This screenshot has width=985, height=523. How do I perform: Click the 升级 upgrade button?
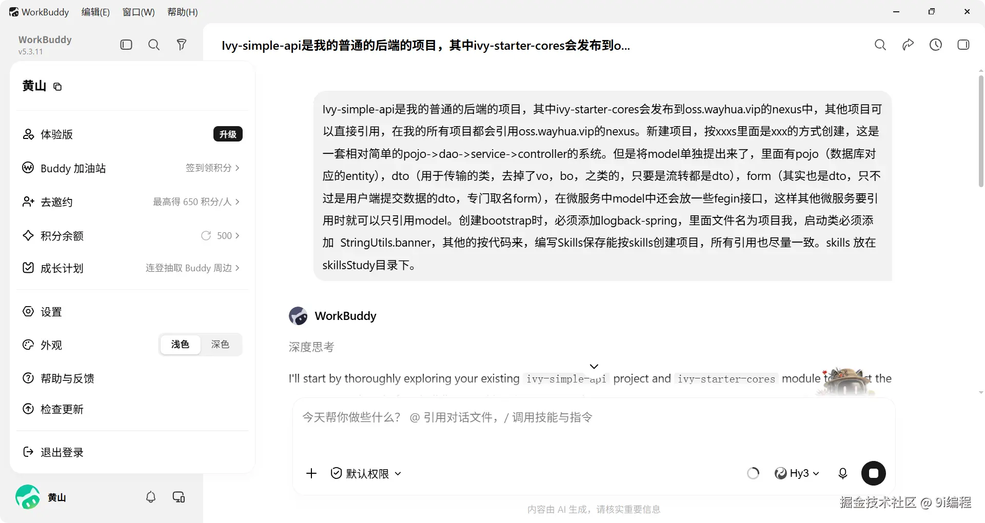coord(228,134)
